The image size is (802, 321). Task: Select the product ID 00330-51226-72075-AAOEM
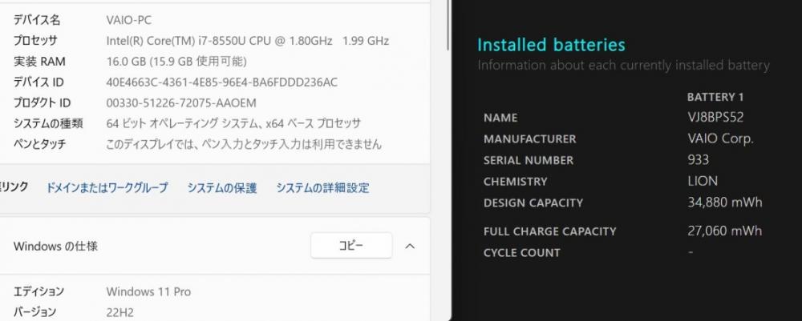pyautogui.click(x=181, y=103)
